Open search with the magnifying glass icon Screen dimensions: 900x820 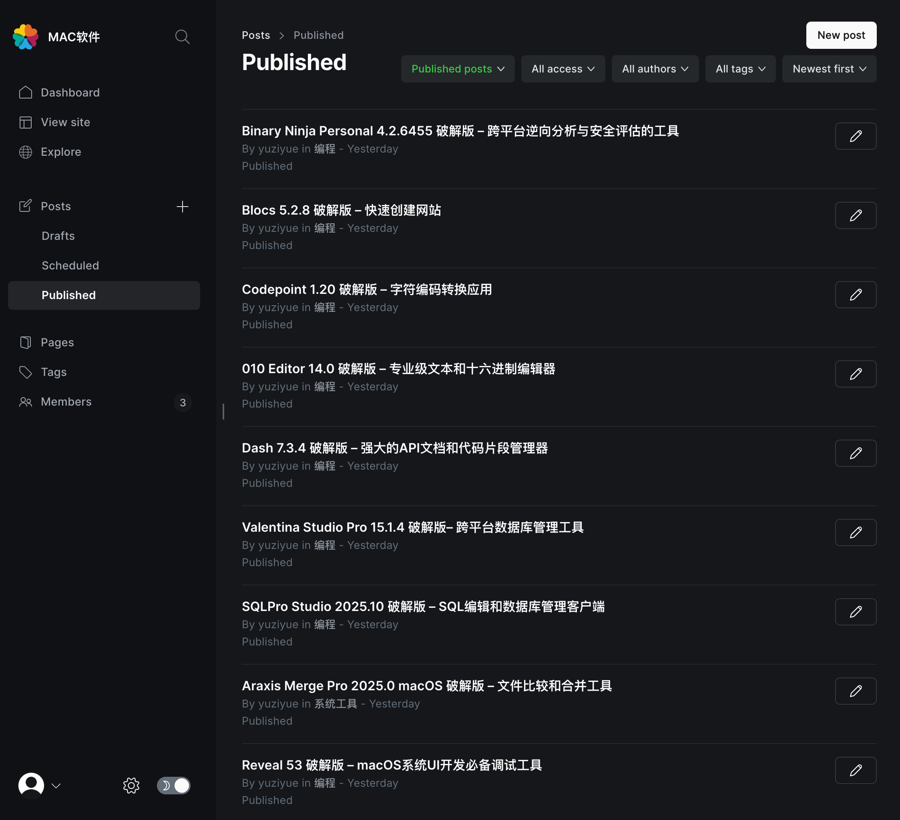click(182, 36)
